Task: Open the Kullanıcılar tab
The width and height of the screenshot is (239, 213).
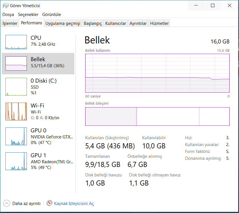Action: [x=115, y=23]
